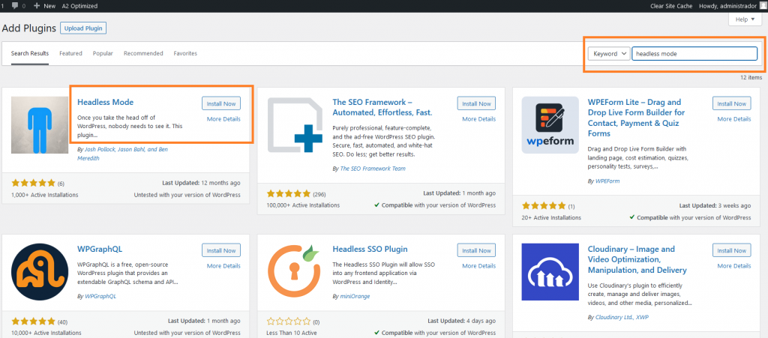Open More Details for WPEForm Lite

point(734,119)
